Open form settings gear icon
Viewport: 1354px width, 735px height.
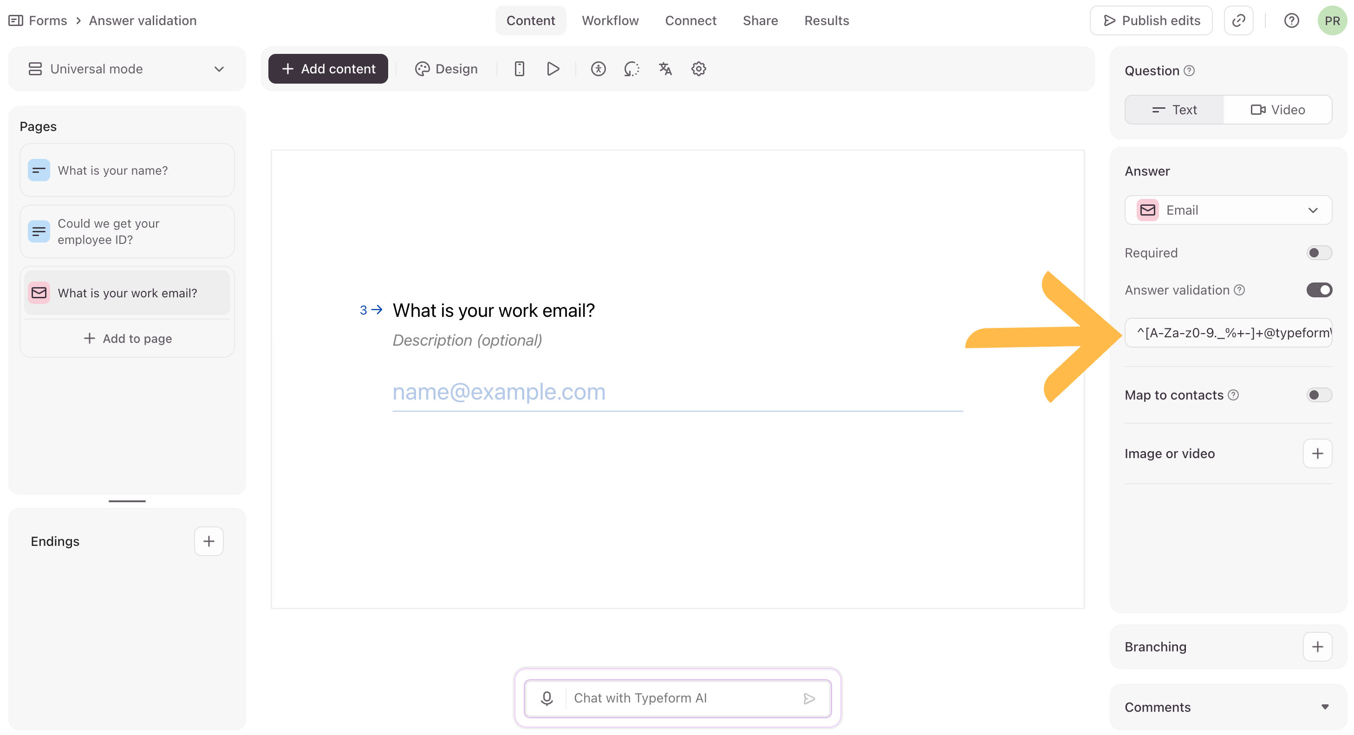point(698,69)
